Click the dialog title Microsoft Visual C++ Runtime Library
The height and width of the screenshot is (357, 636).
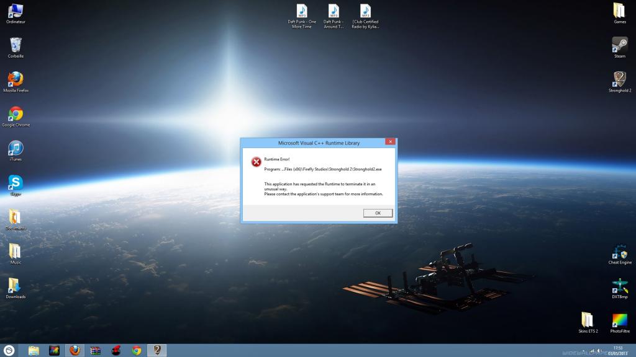click(319, 143)
